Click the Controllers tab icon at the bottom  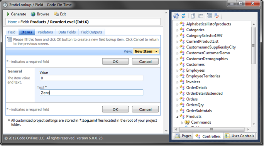tap(198, 136)
